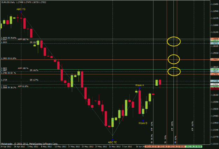Select the ABC TE label at chart bottom
This screenshot has width=219, height=149.
click(x=112, y=142)
